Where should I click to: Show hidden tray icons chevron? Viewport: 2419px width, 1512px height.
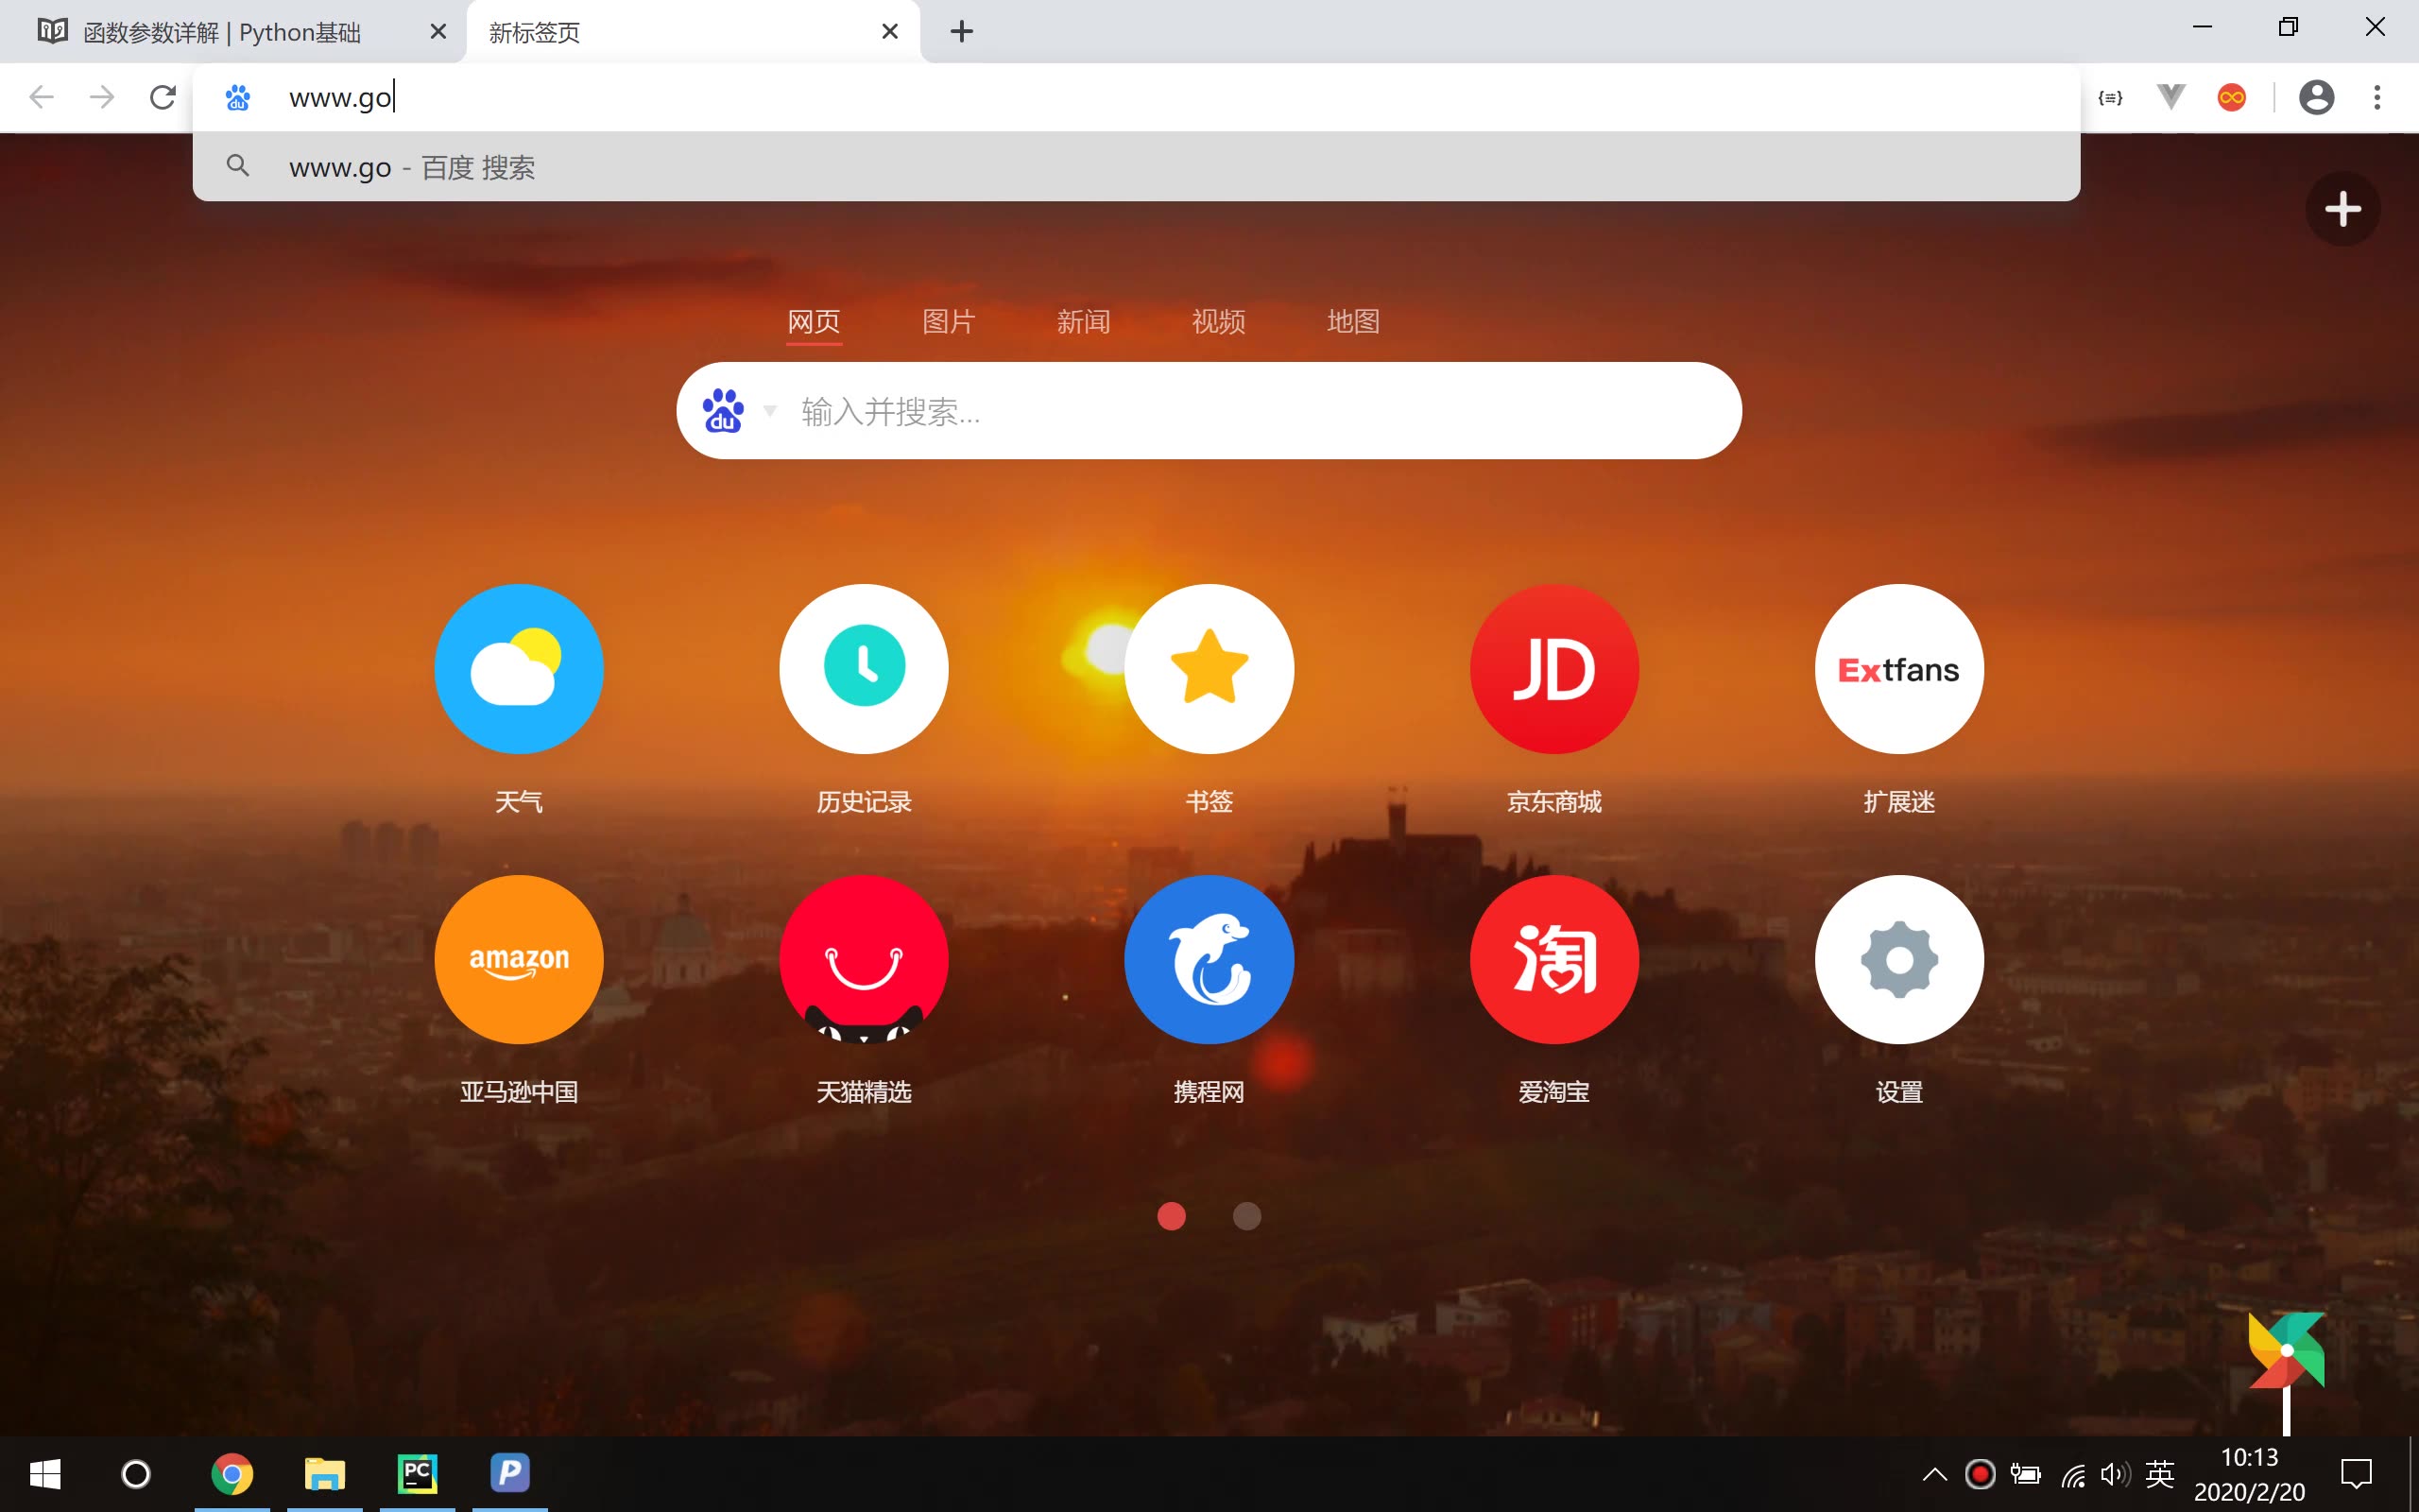(1934, 1474)
